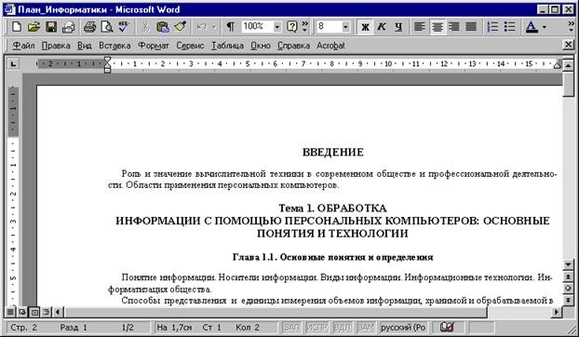Click the vertical scrollbar down arrow

tap(568, 264)
